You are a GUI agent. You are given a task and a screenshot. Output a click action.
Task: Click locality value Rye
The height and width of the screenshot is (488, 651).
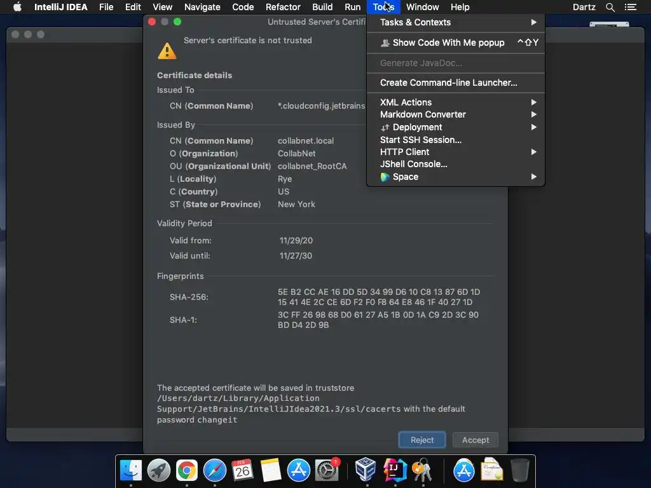coord(285,179)
